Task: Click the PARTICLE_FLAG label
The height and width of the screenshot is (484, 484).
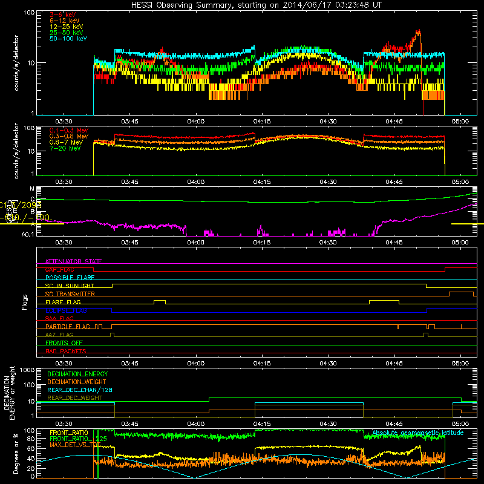Action: [x=68, y=326]
